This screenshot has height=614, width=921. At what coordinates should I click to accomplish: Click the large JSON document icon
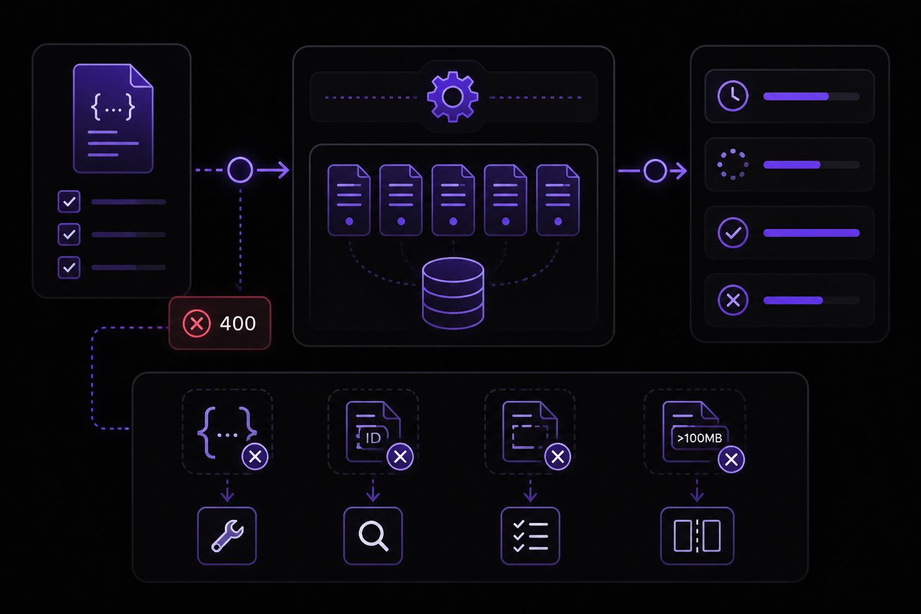click(x=113, y=118)
